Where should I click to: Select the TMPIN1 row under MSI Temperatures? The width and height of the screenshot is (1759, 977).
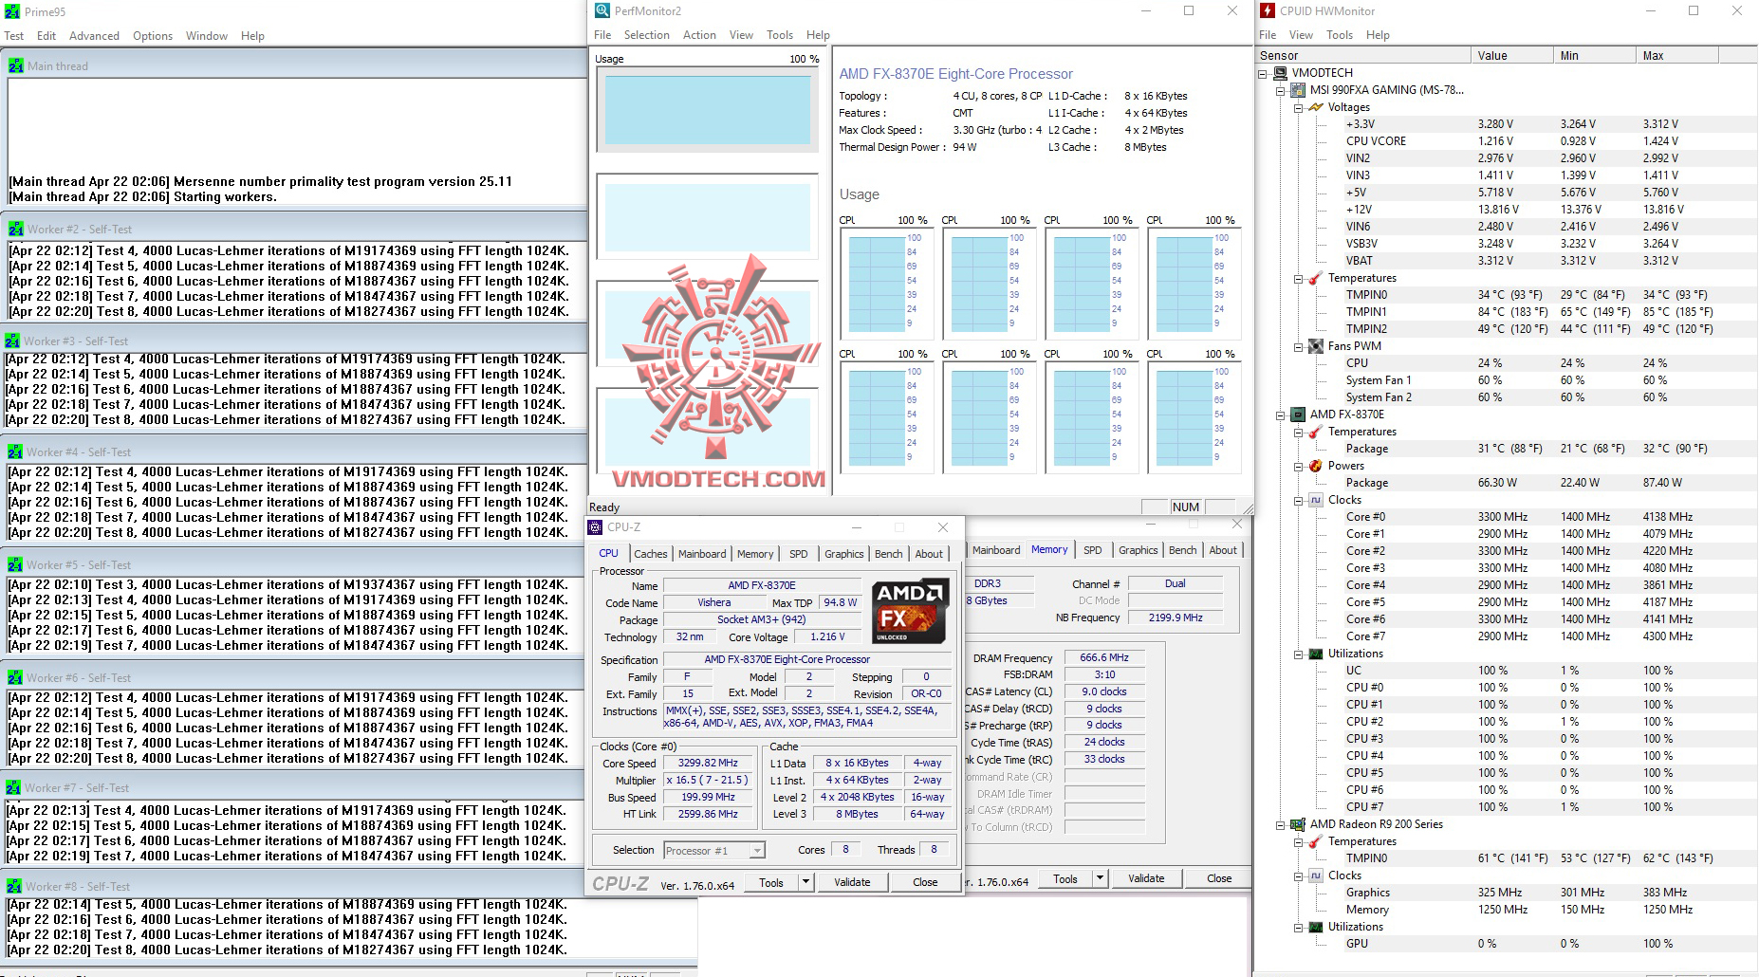pyautogui.click(x=1506, y=312)
